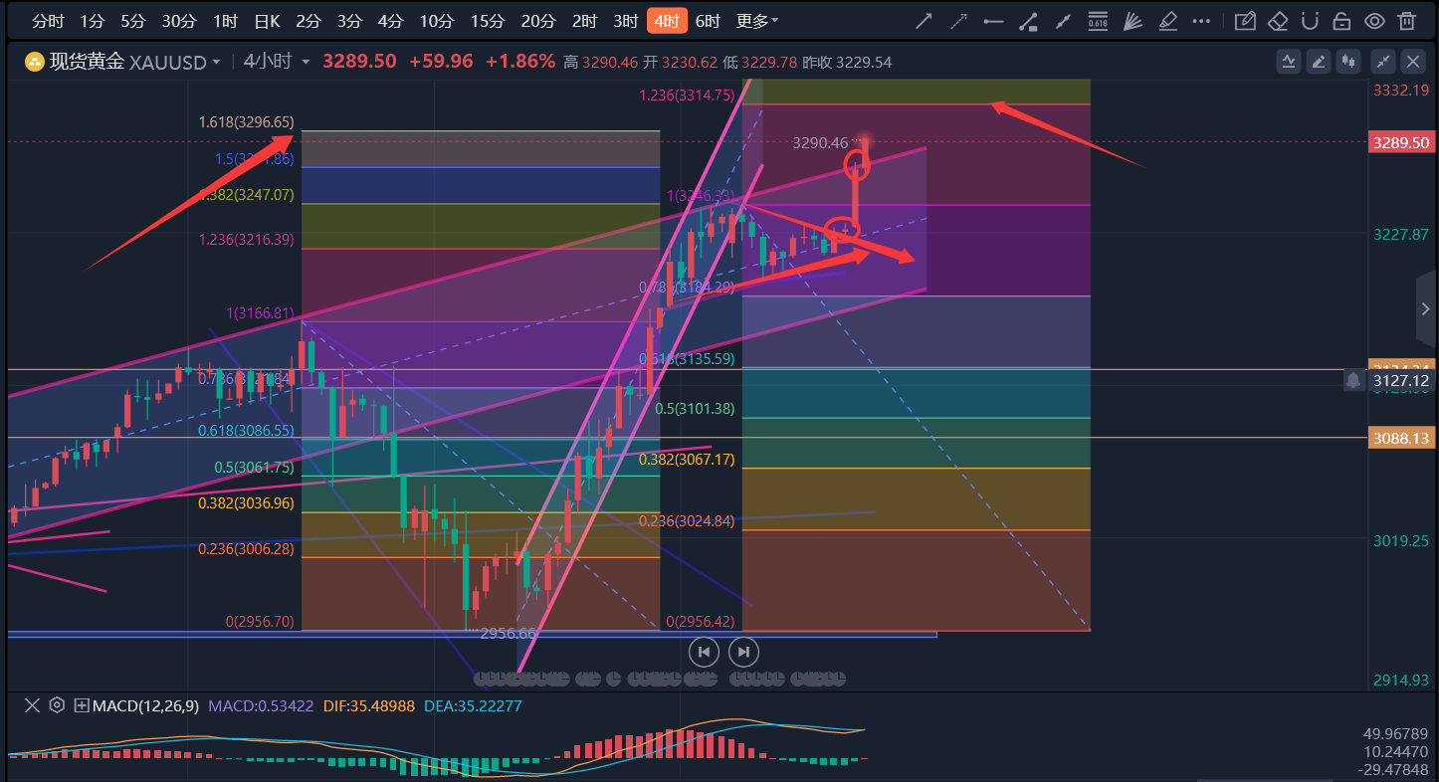Click the 现货黄金 instrument name
This screenshot has width=1439, height=782.
tap(88, 62)
